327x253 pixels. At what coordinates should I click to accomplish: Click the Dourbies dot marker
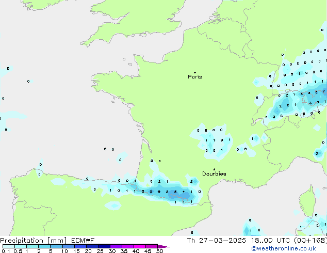tap(214, 169)
